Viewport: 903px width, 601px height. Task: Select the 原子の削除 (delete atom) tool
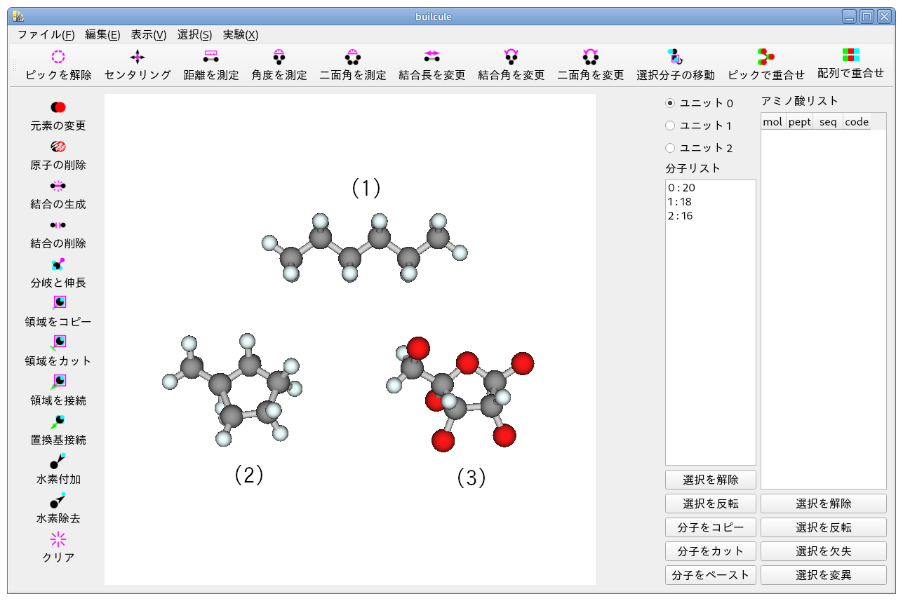pyautogui.click(x=58, y=155)
